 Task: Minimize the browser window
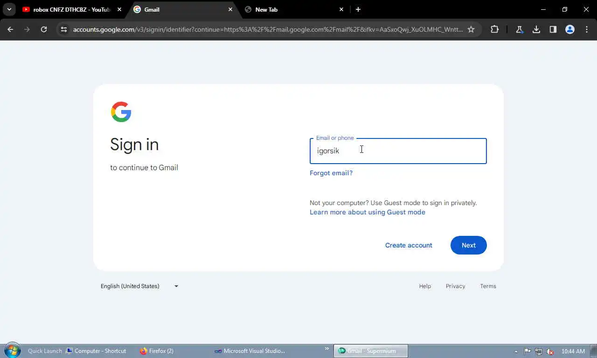pyautogui.click(x=543, y=9)
